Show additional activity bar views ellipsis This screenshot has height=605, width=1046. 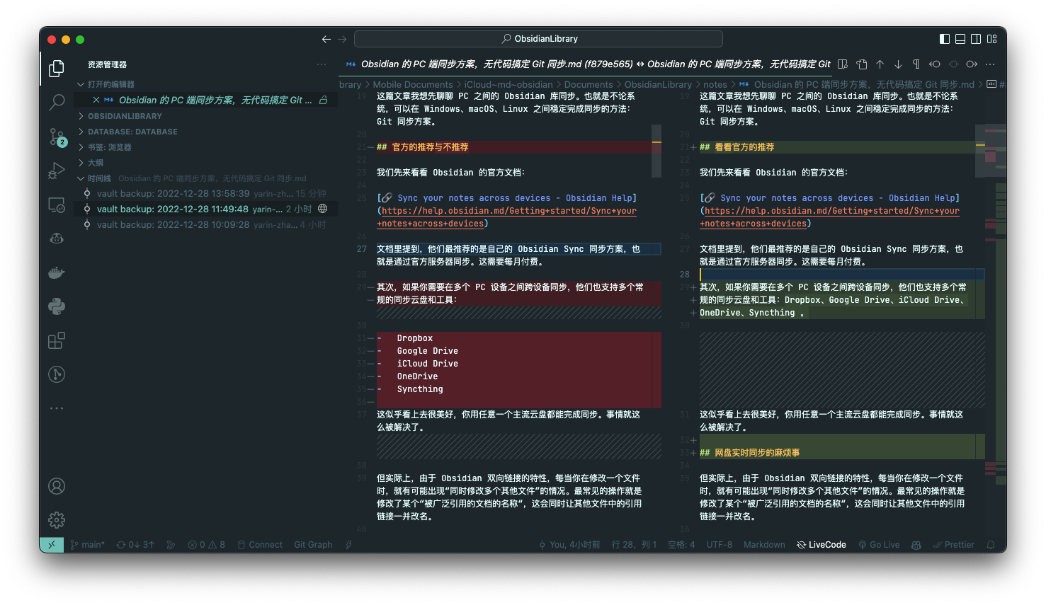(x=57, y=408)
